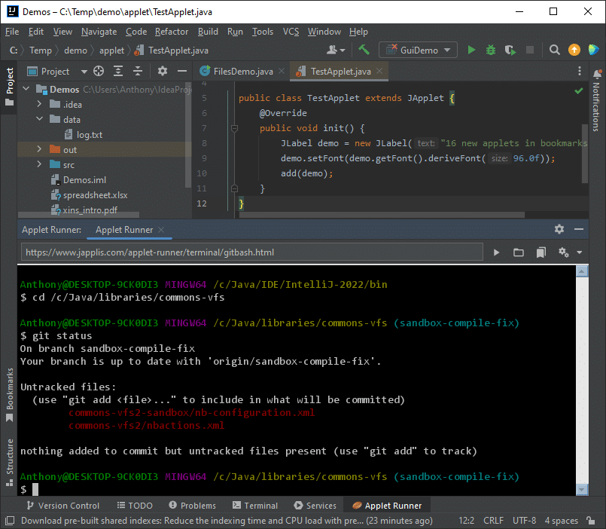Open the Terminal tool window
Viewport: 606px width, 529px height.
(255, 506)
